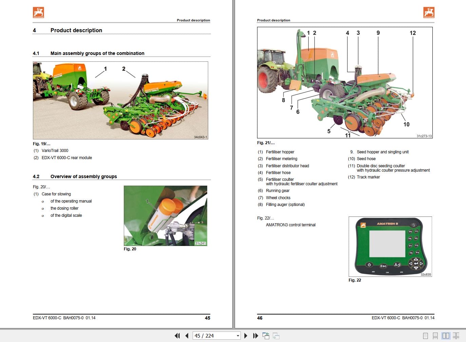Click page number 45 in footer

[208, 318]
